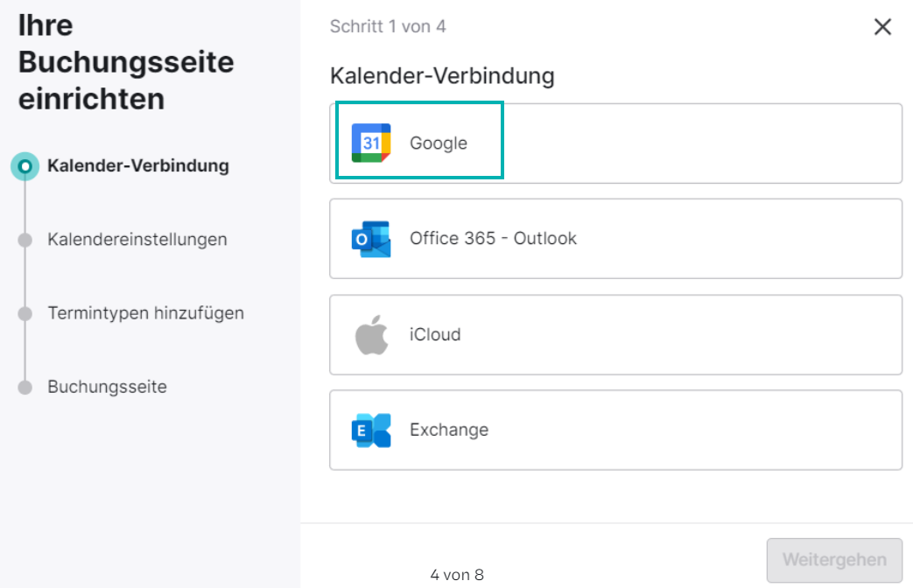Screen dimensions: 913x588
Task: Go to the Termintypen hinzufügen step
Action: click(145, 313)
